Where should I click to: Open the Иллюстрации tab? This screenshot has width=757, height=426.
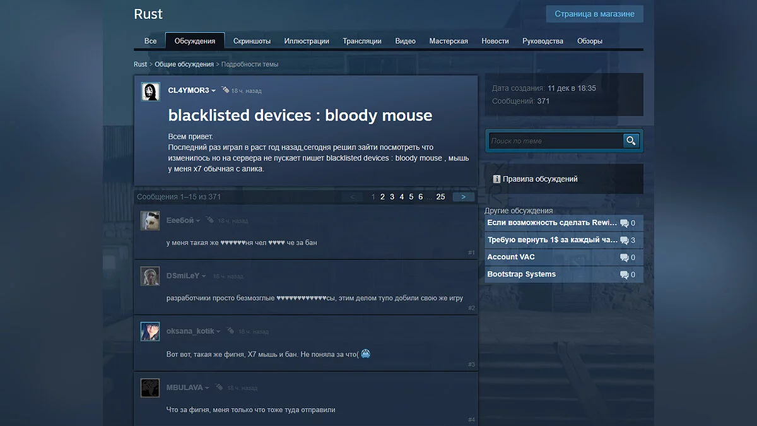pyautogui.click(x=307, y=41)
